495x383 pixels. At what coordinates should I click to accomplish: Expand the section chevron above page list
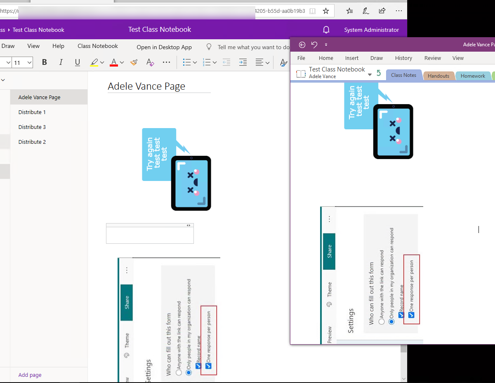coord(3,80)
